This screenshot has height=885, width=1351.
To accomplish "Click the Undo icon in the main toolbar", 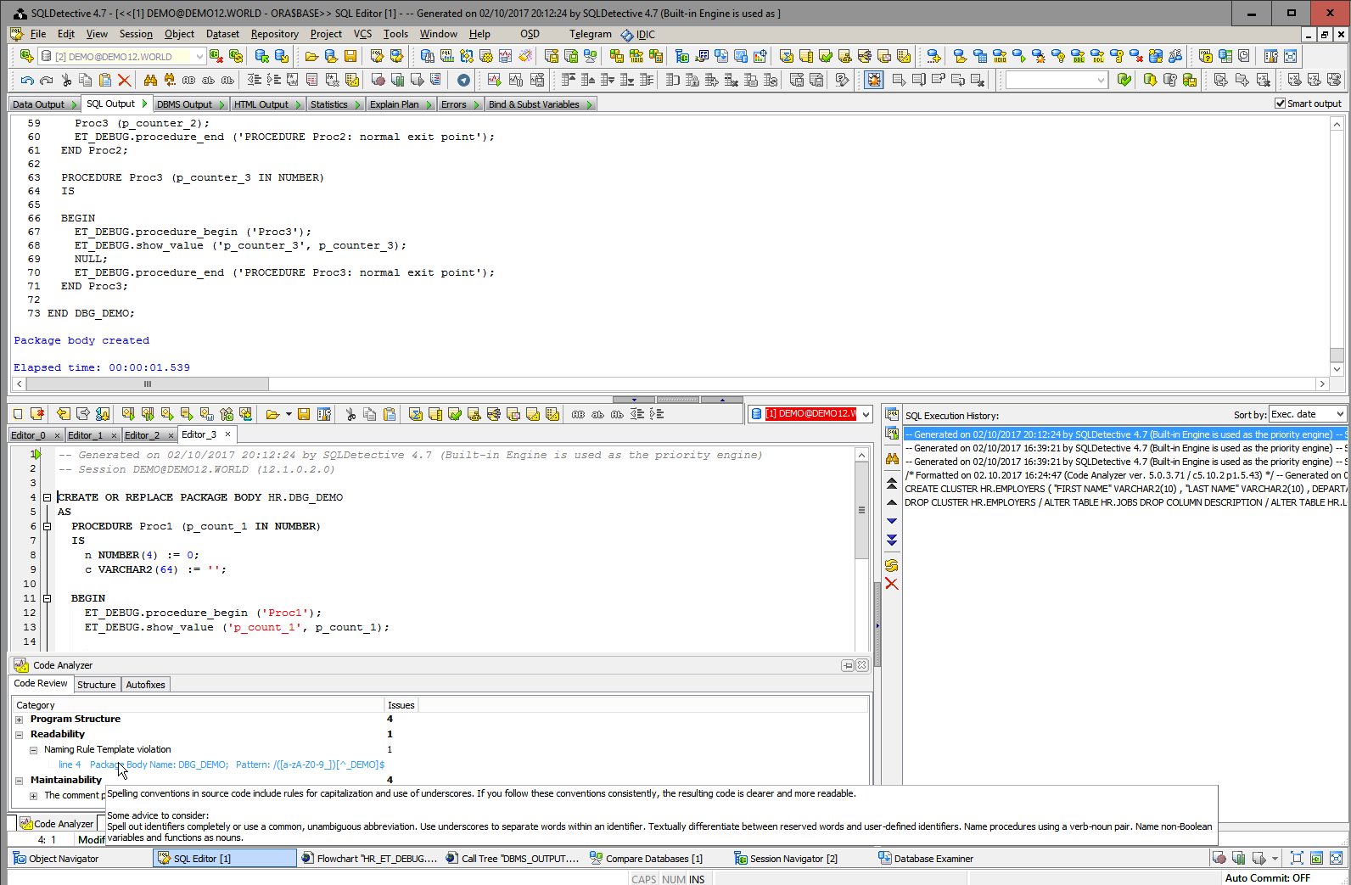I will tap(27, 81).
